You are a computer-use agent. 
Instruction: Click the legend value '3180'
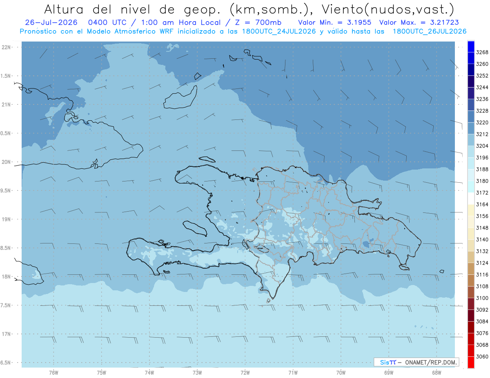(x=482, y=181)
